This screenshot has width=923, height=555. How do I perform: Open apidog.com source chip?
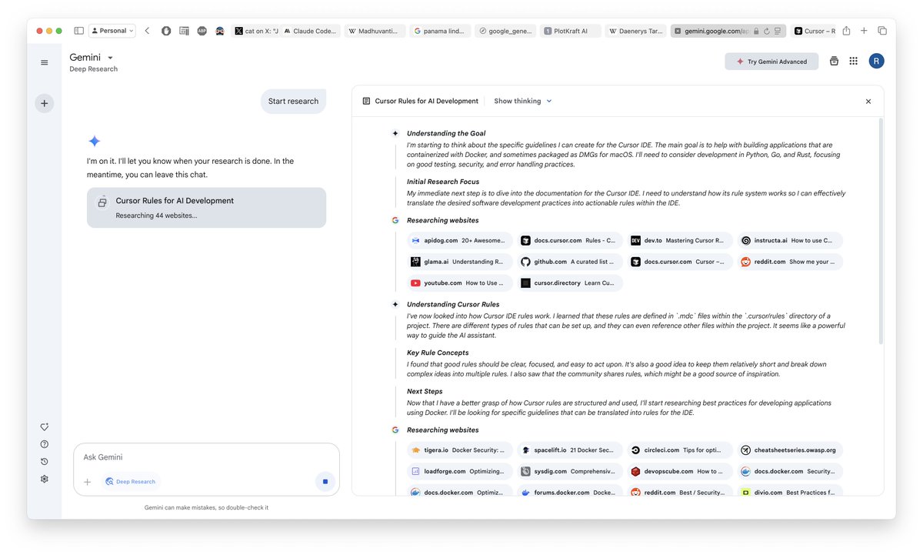click(x=459, y=240)
